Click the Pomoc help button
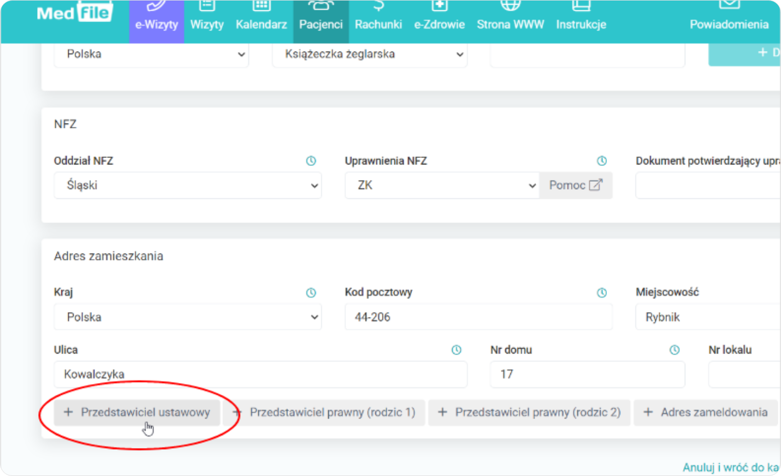This screenshot has height=476, width=781. (576, 185)
